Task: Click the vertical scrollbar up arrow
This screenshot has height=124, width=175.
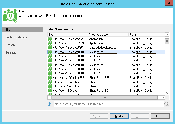Action: (x=167, y=35)
